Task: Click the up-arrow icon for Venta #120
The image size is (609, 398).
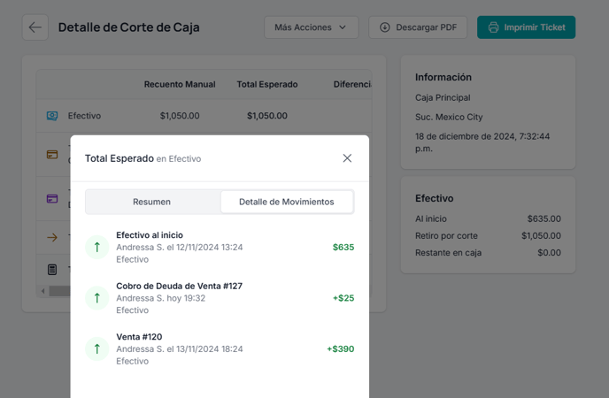Action: (x=97, y=348)
